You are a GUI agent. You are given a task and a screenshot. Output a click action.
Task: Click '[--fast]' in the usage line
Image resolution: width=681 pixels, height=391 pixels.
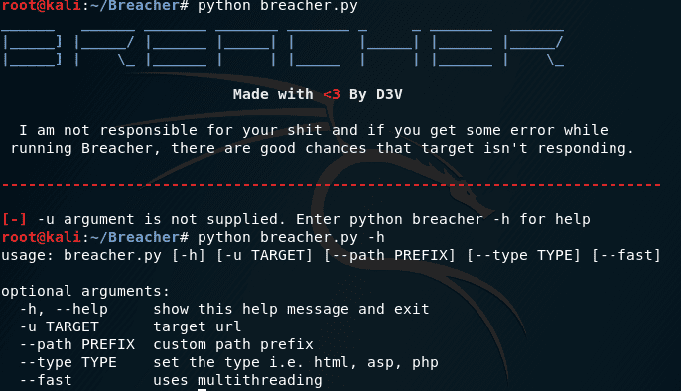pos(626,255)
